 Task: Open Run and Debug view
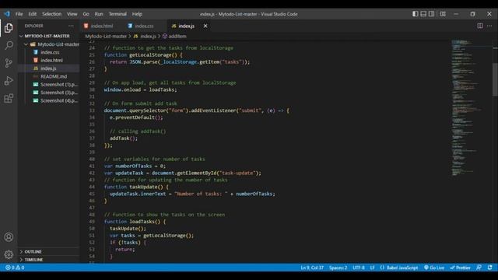9,81
